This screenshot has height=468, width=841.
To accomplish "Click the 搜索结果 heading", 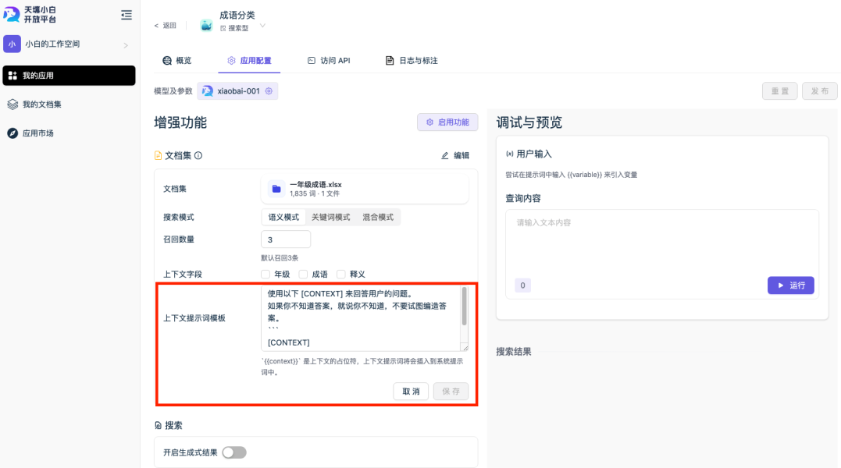I will (x=514, y=352).
